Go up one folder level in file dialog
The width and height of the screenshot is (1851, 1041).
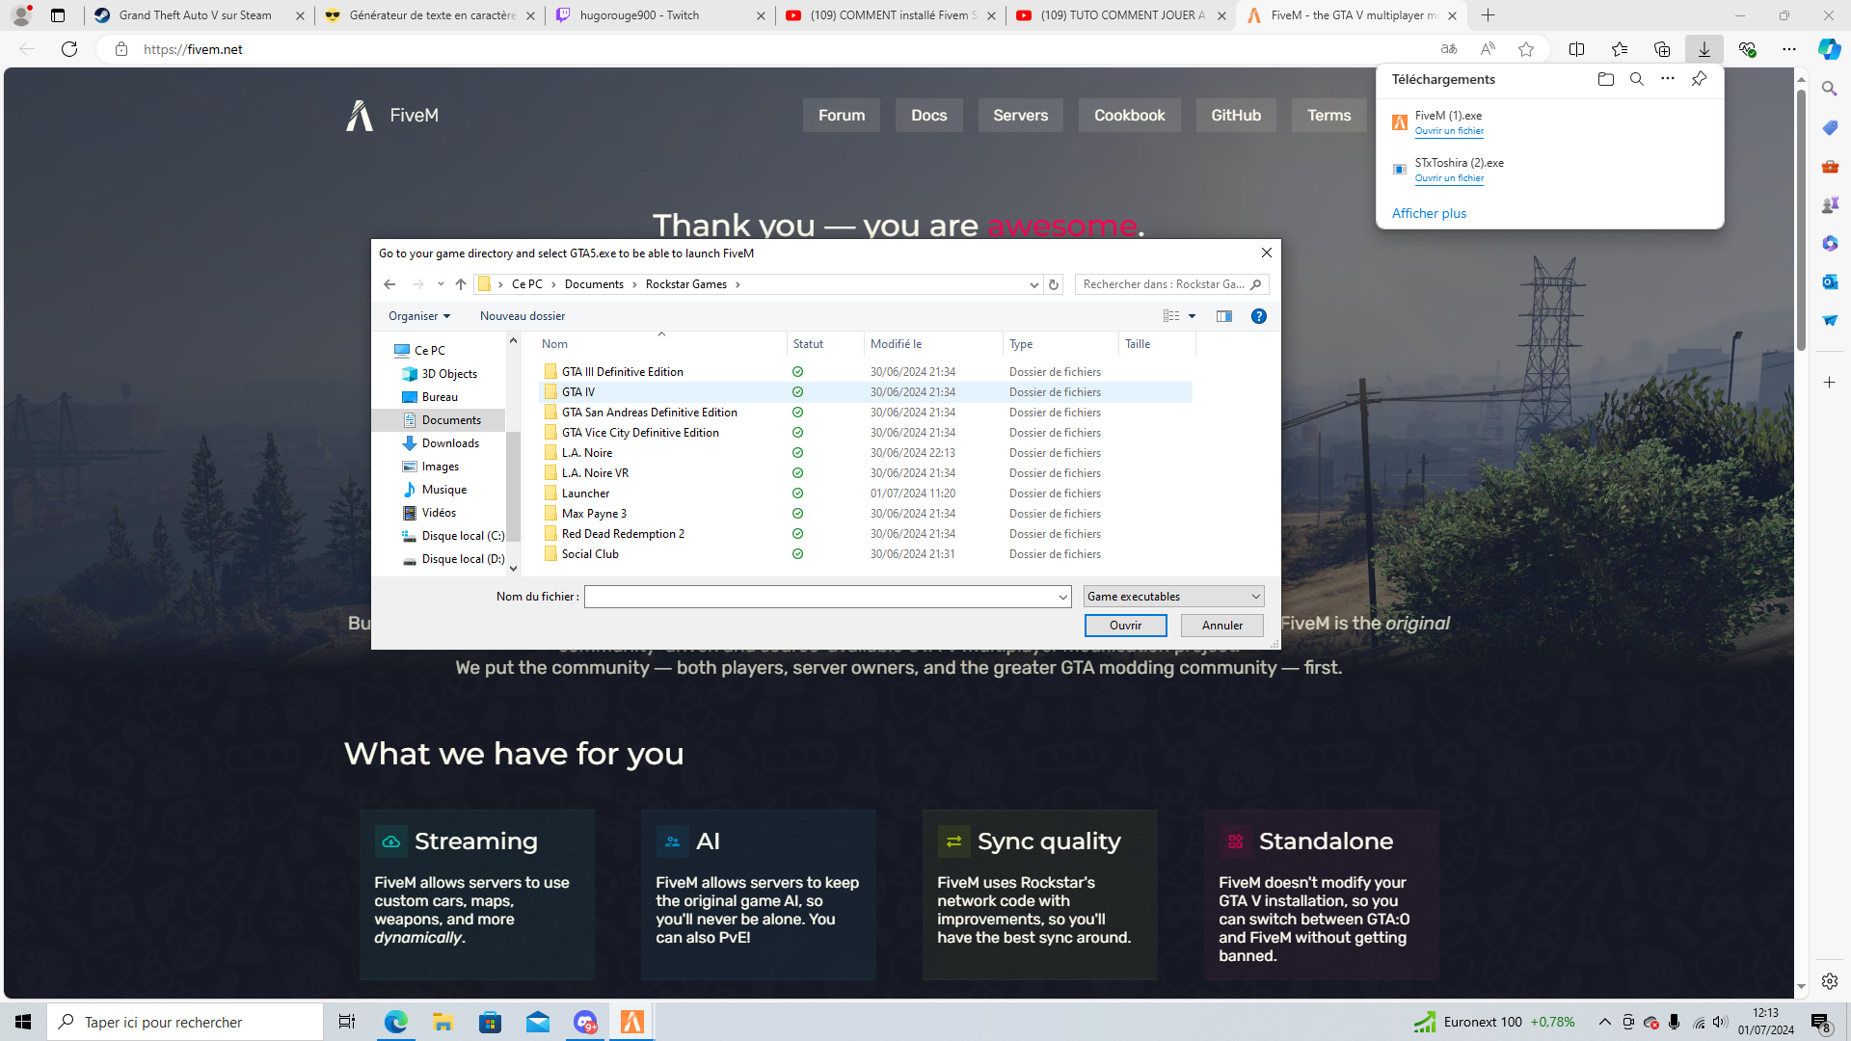tap(461, 284)
